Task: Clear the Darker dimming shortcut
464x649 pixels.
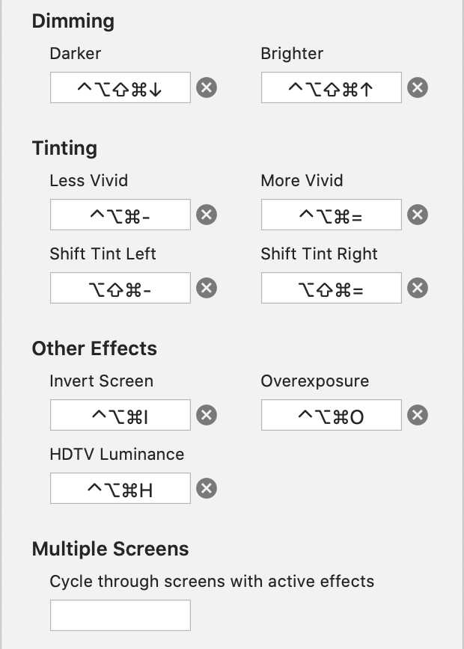Action: tap(207, 88)
